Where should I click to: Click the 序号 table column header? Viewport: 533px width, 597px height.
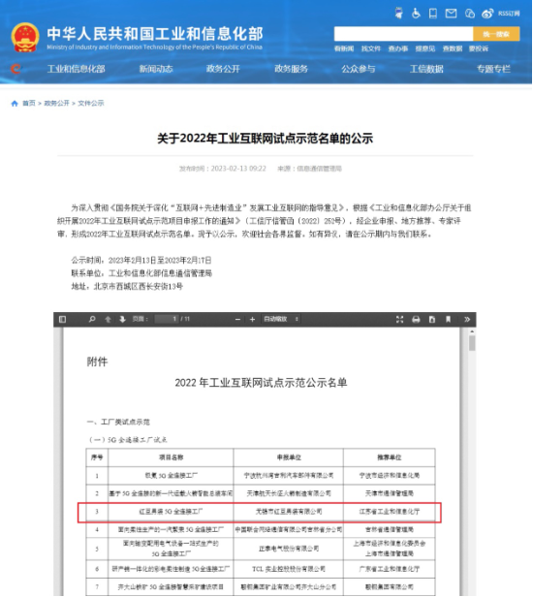click(x=97, y=457)
